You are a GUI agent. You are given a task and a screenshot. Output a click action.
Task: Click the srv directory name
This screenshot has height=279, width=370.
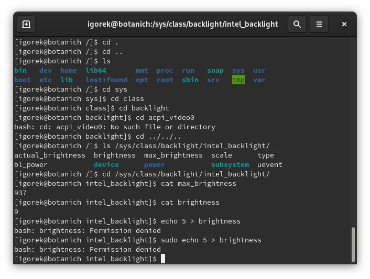213,80
